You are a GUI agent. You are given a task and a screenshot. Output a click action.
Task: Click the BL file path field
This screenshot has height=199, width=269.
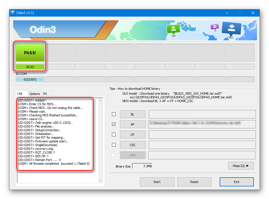coord(202,114)
